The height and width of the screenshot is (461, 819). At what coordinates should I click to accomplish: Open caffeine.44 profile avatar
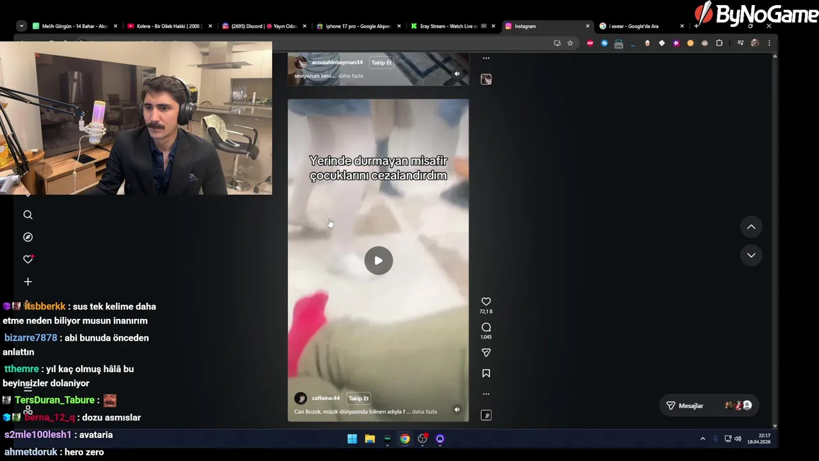click(300, 398)
